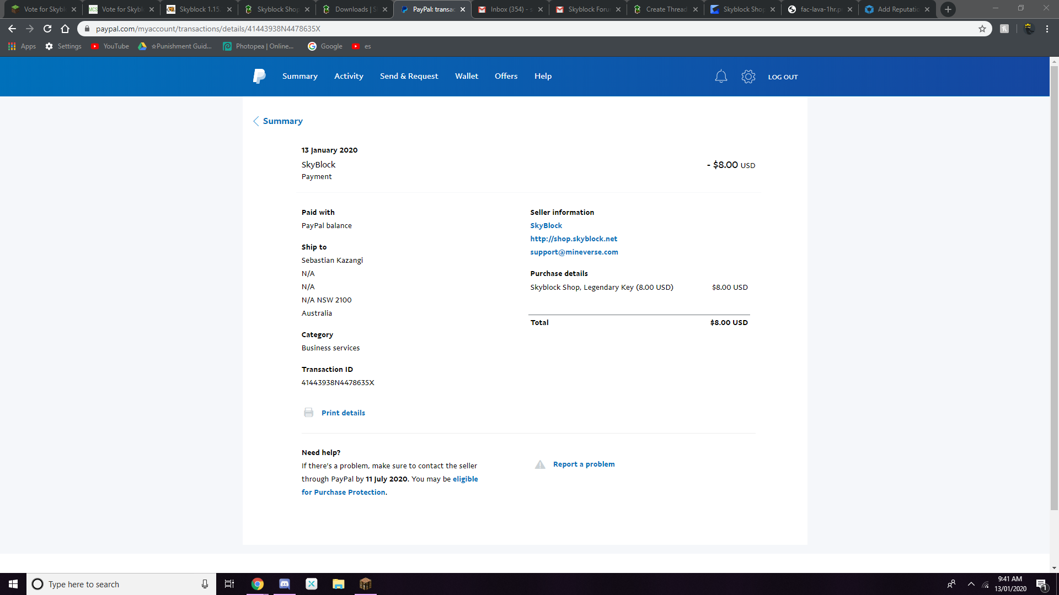The width and height of the screenshot is (1059, 595).
Task: Open the settings gear icon in PayPal header
Action: [x=748, y=77]
